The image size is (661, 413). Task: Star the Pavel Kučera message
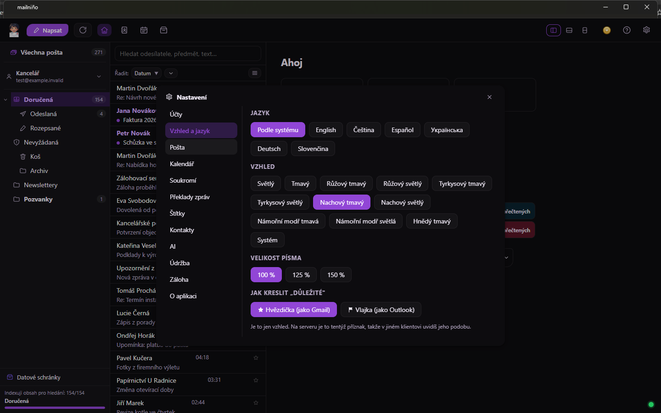pyautogui.click(x=256, y=357)
